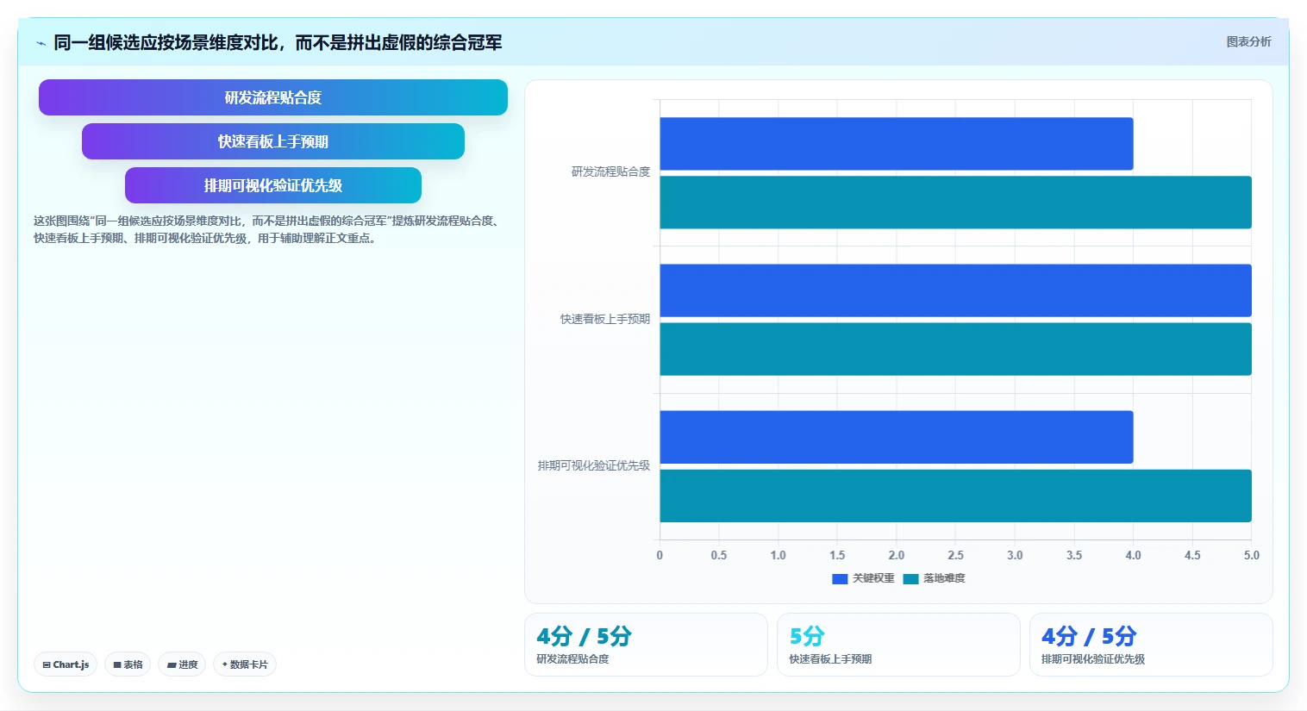Click the 5.0 x-axis tick label
Image resolution: width=1307 pixels, height=711 pixels.
point(1252,555)
